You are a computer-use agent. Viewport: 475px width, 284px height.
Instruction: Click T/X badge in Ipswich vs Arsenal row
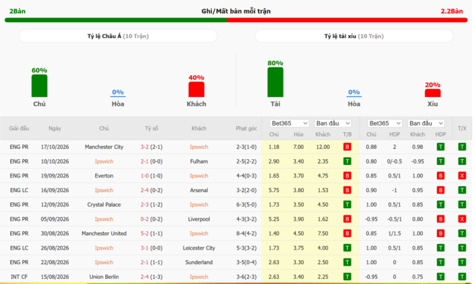[462, 190]
